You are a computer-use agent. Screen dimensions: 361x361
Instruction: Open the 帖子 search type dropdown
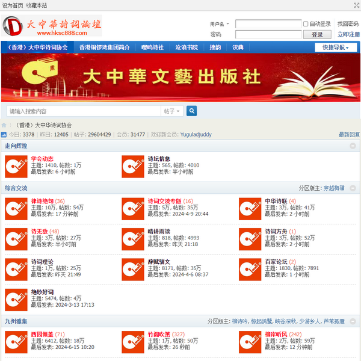pos(172,111)
